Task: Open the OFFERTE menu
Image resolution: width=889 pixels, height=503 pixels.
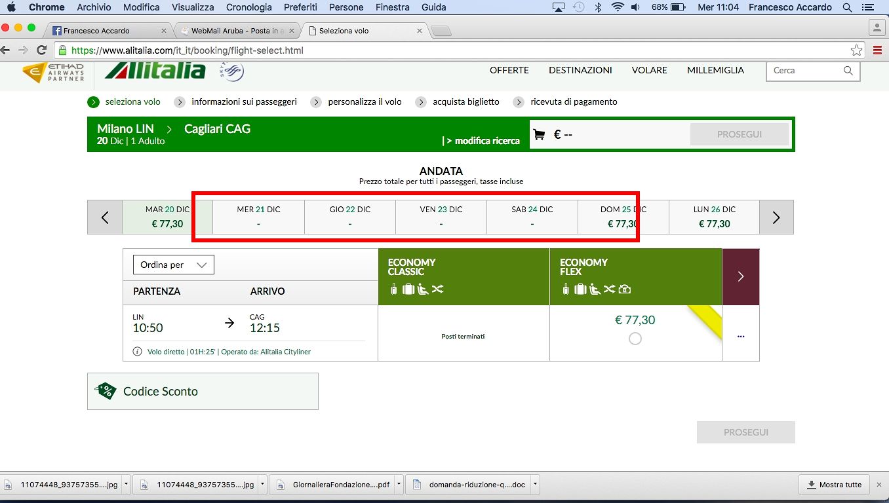Action: 509,70
